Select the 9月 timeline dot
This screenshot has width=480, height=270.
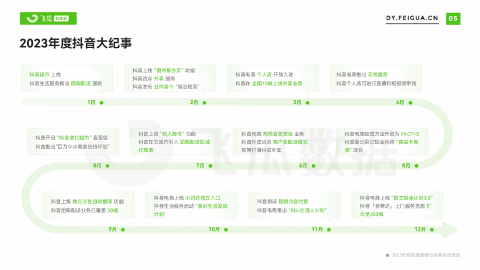(123, 229)
